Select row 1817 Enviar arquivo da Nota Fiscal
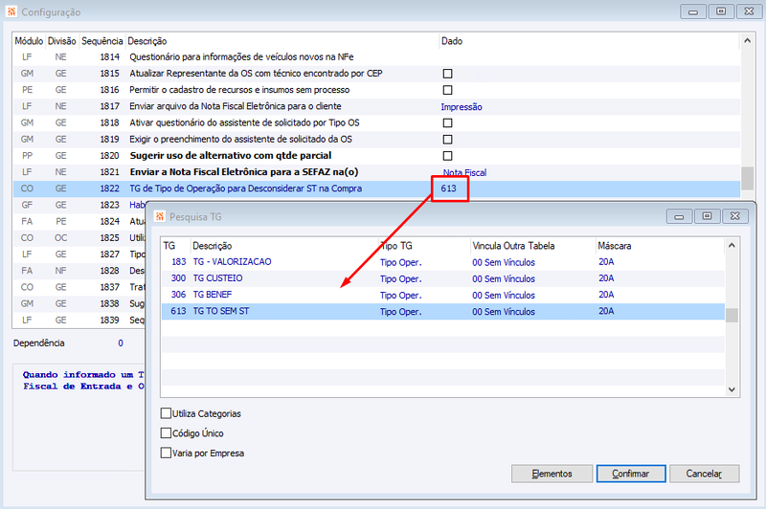This screenshot has width=766, height=509. click(376, 106)
